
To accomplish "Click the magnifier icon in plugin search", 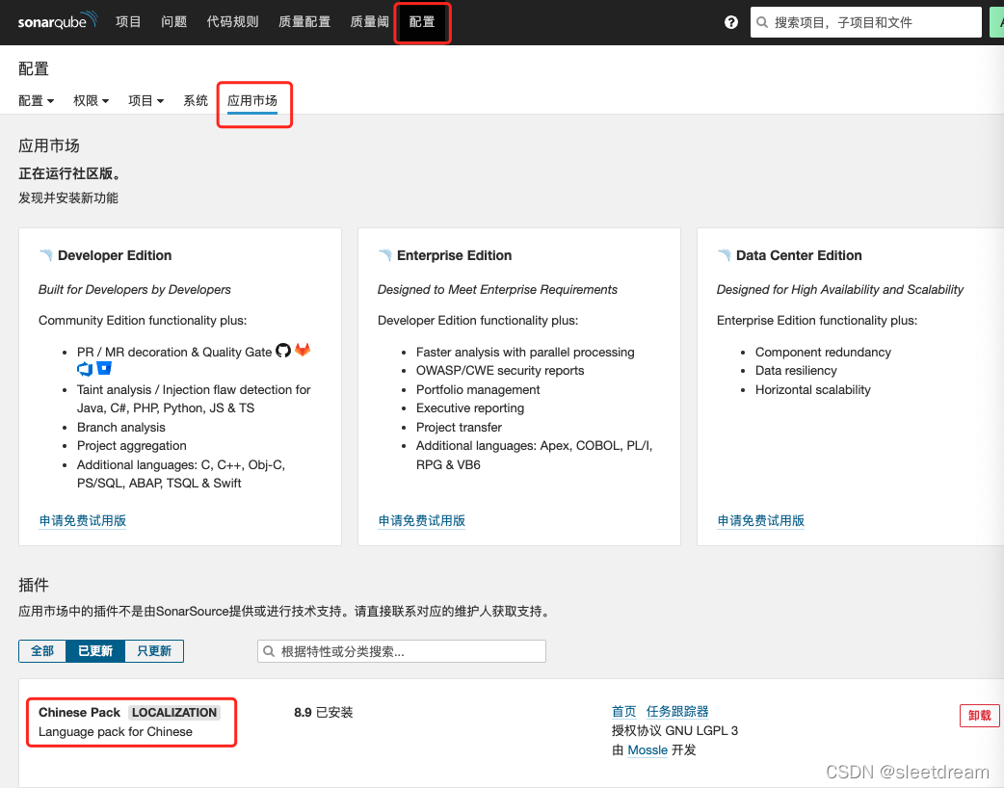I will [269, 651].
